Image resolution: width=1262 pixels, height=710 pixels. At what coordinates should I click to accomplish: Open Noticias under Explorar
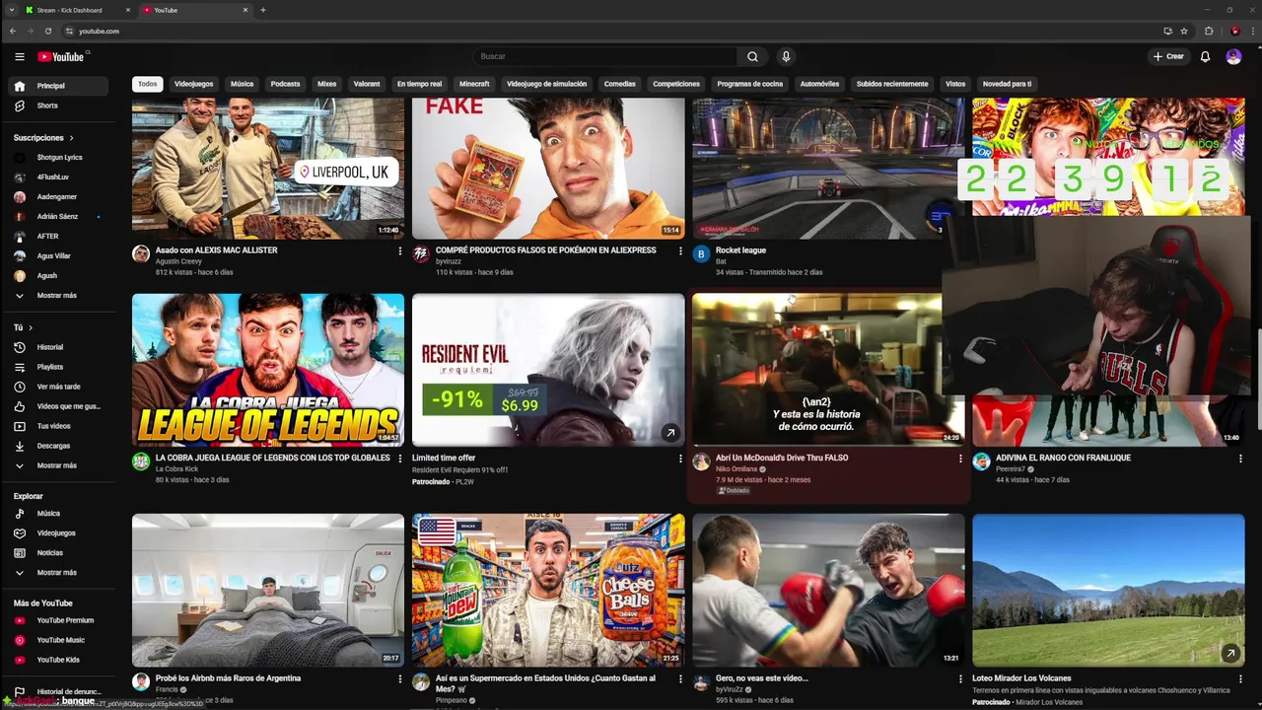coord(57,552)
